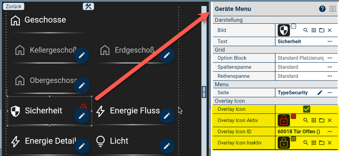Browse folder for Overlay Icon Inaktiv image

pyautogui.click(x=322, y=143)
